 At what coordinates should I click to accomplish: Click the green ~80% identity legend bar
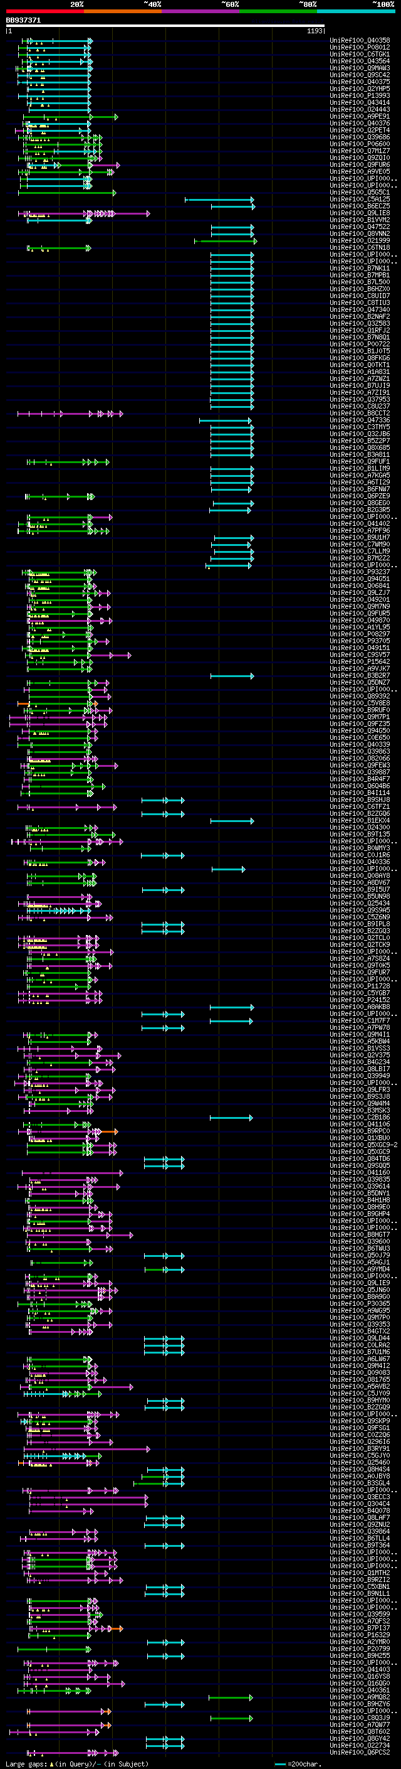(278, 11)
